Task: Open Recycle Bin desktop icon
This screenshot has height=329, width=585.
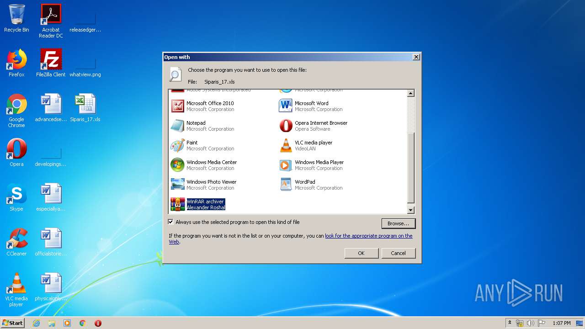Action: (16, 18)
